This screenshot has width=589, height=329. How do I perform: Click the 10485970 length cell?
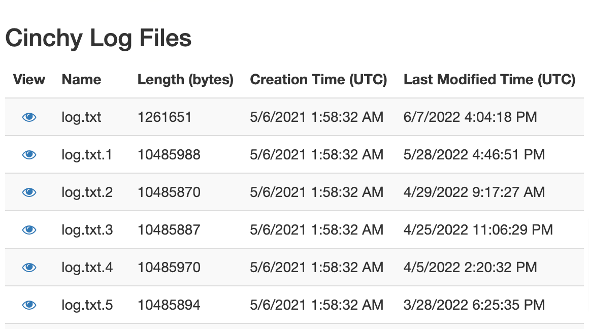coord(169,268)
